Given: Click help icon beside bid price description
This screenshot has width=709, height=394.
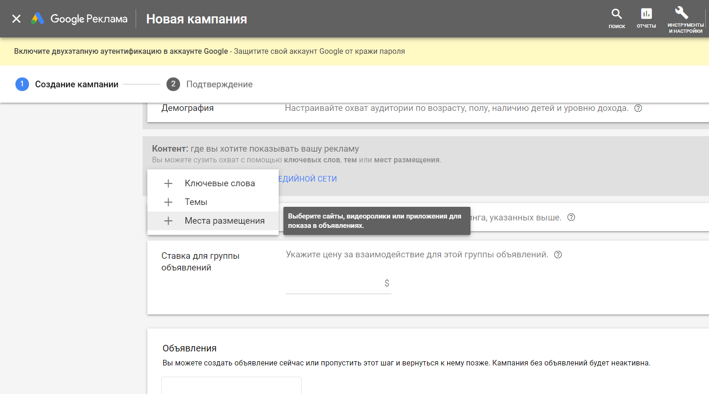Looking at the screenshot, I should point(558,255).
